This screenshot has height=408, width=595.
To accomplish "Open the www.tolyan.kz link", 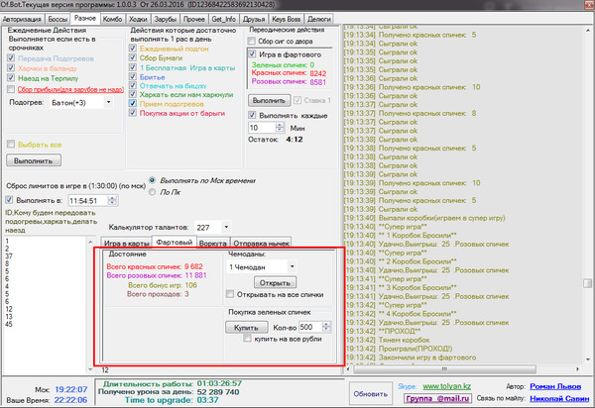I will [x=446, y=386].
